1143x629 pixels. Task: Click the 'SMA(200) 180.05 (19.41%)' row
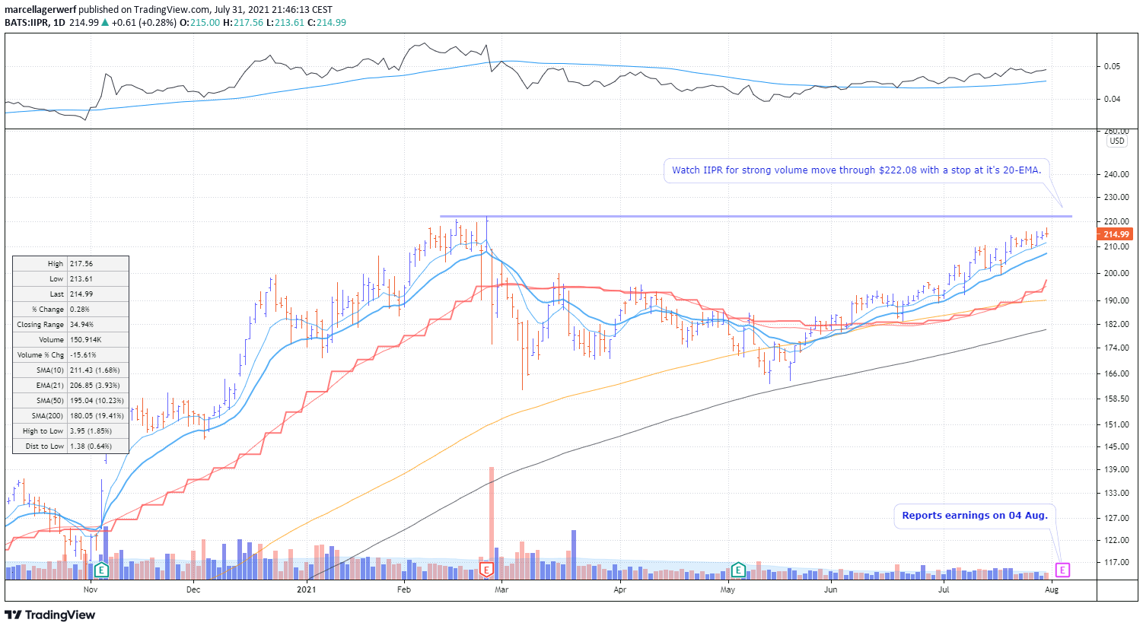click(71, 416)
